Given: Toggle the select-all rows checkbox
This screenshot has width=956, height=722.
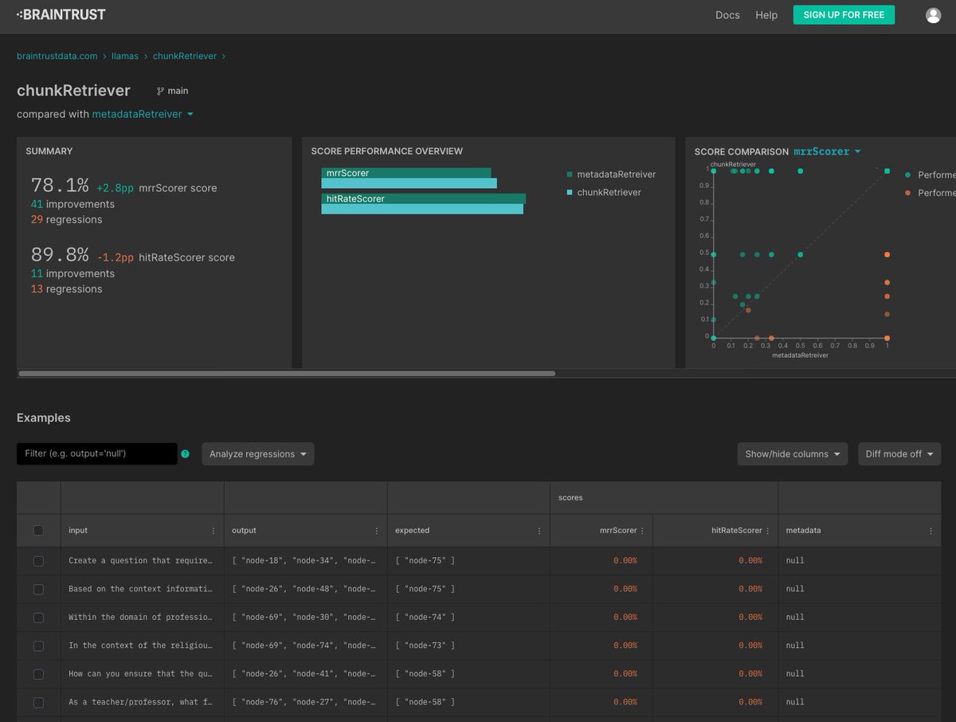Looking at the screenshot, I should coord(38,531).
